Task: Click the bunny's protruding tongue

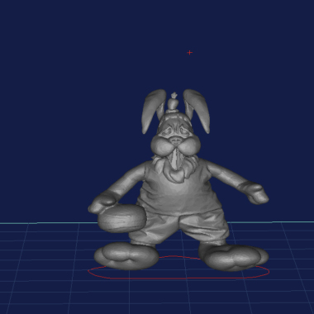Action: click(175, 159)
